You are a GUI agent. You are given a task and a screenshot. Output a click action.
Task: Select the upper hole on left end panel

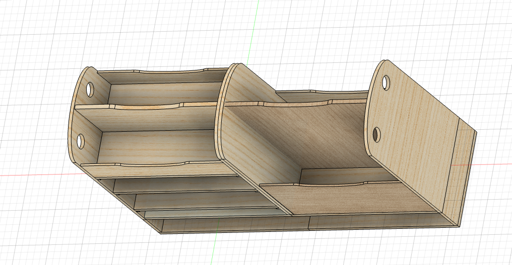[x=90, y=90]
